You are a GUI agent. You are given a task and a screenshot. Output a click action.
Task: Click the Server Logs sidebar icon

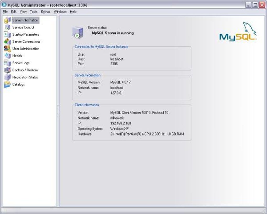[x=7, y=63]
